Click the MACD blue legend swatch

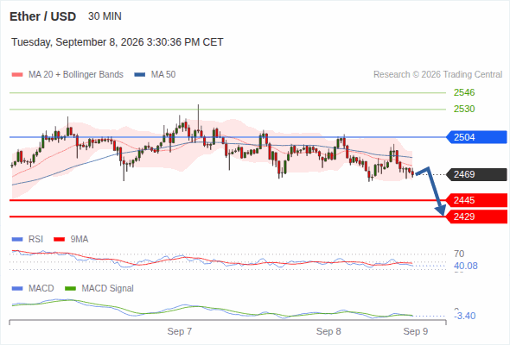pos(17,289)
